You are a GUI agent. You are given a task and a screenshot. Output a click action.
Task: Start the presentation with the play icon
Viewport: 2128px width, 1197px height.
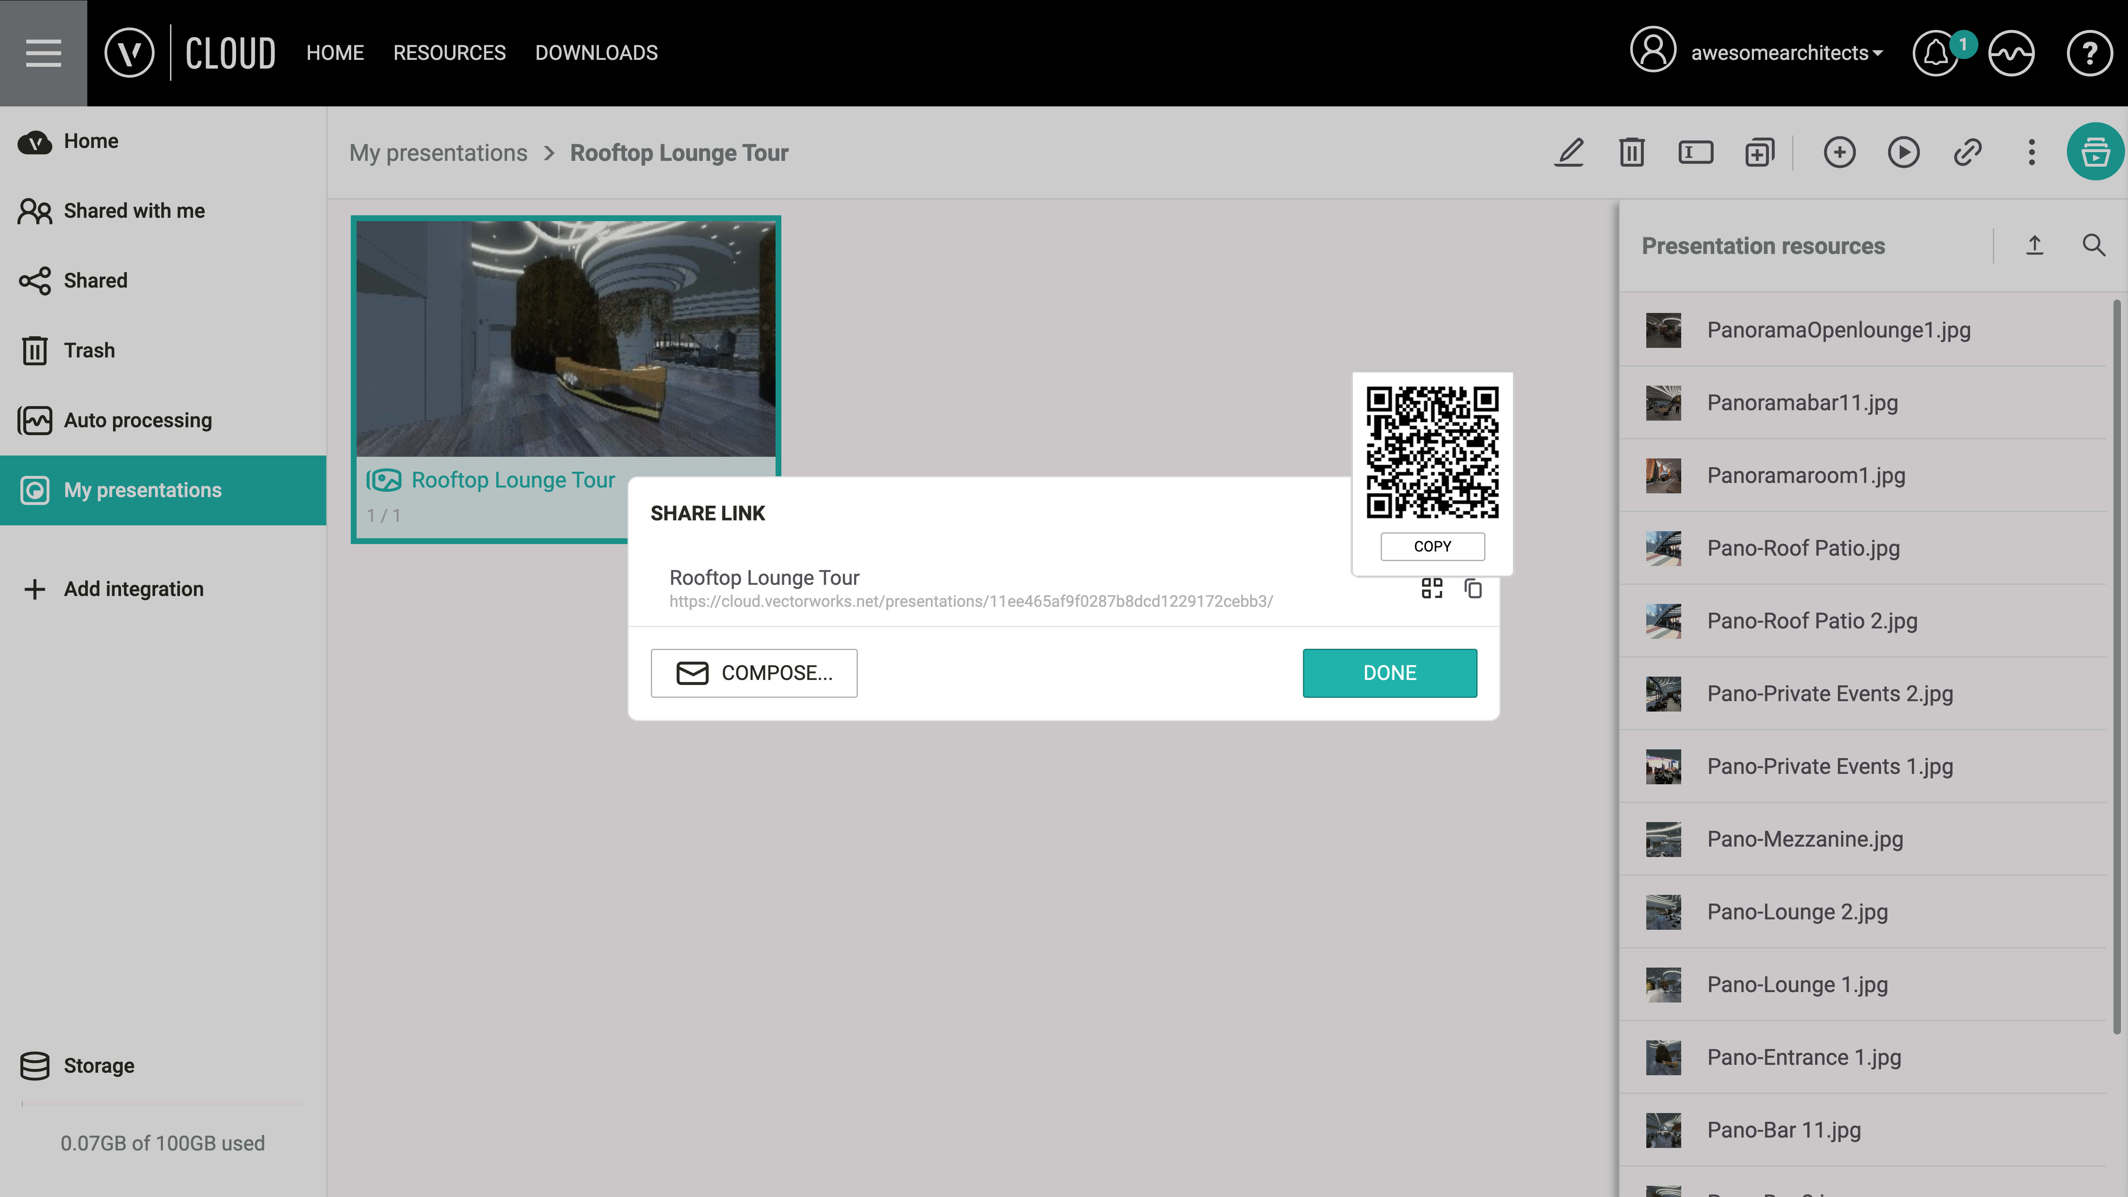click(1903, 153)
